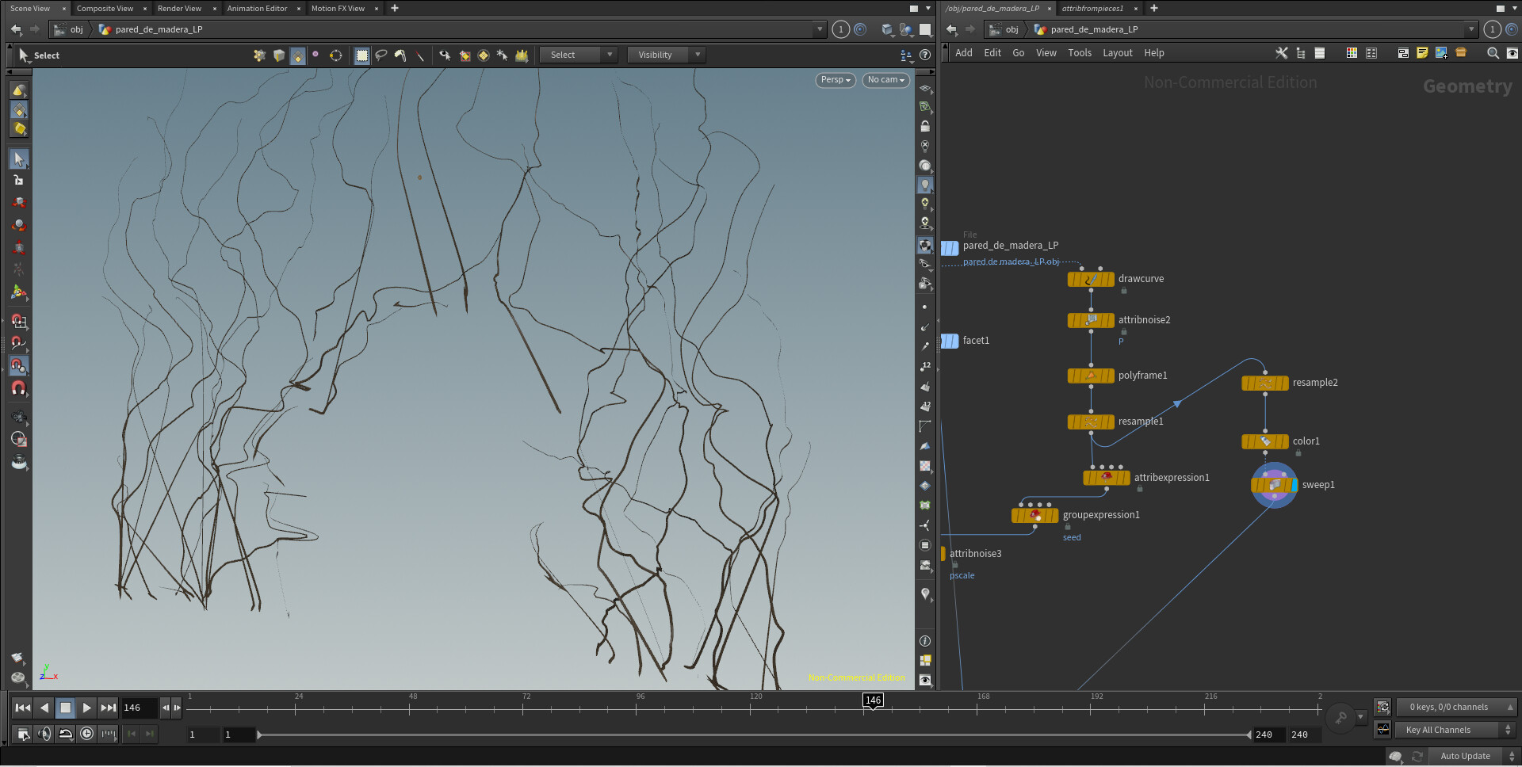The width and height of the screenshot is (1522, 767).
Task: Select the polyframe1 node
Action: pyautogui.click(x=1091, y=376)
